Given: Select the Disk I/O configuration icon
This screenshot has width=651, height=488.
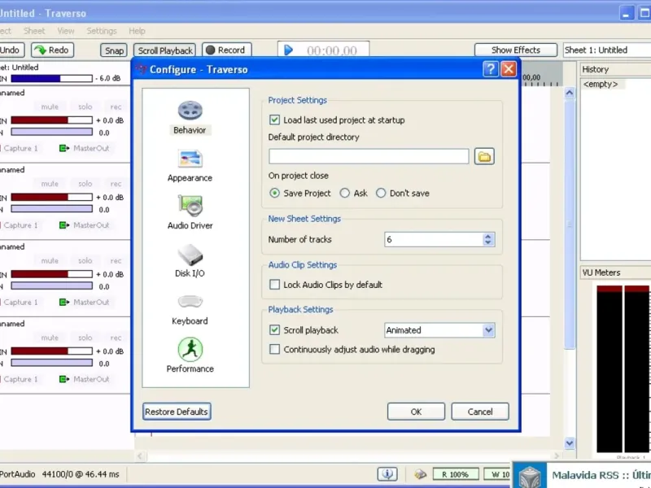Looking at the screenshot, I should [x=190, y=254].
